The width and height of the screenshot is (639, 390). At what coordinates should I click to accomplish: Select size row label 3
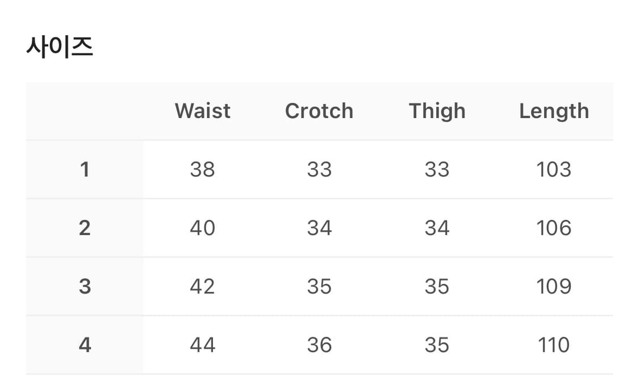click(x=85, y=286)
